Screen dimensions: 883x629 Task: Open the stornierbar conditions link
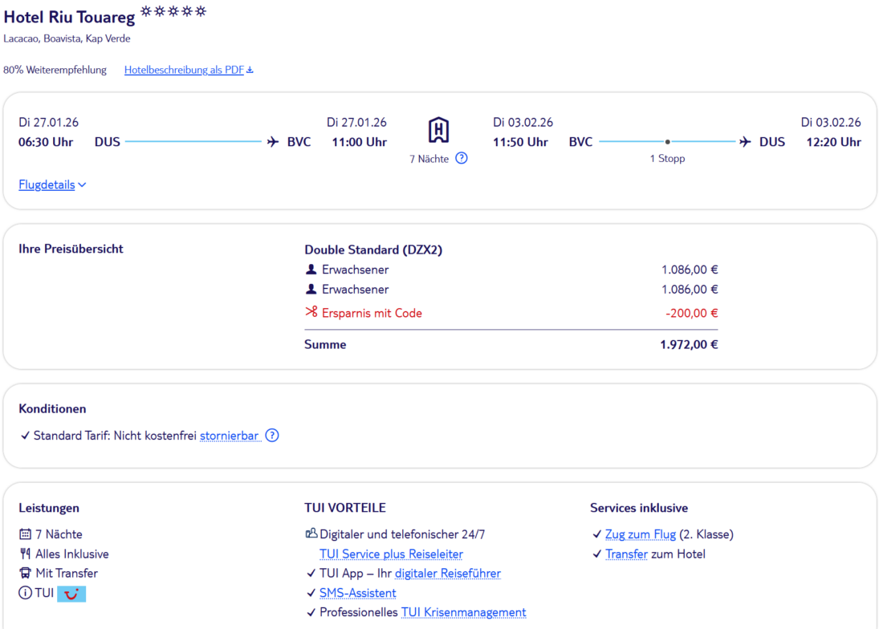pyautogui.click(x=230, y=436)
